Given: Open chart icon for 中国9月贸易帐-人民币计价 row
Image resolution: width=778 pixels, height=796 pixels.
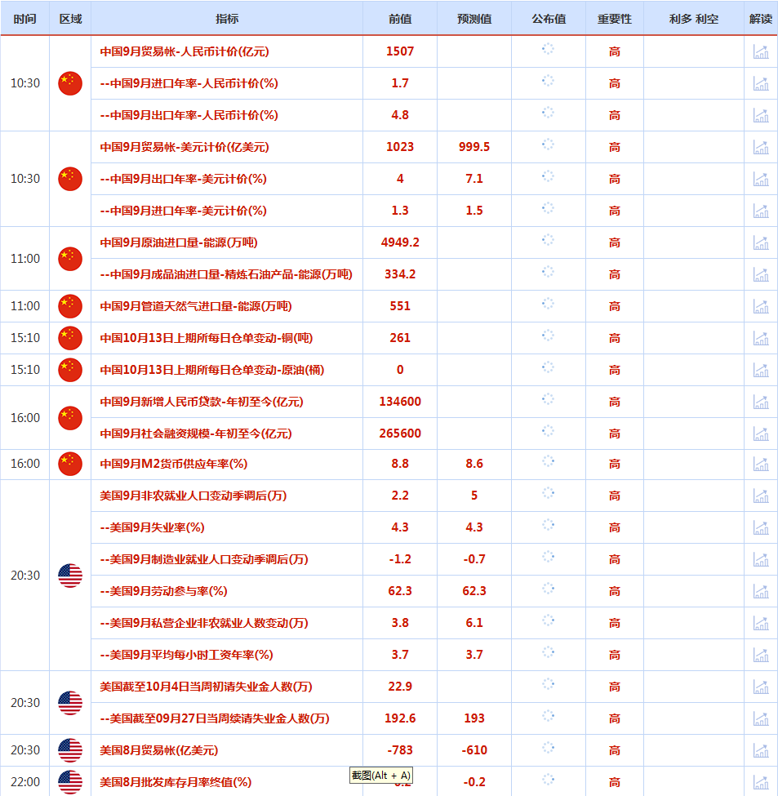Looking at the screenshot, I should (x=761, y=51).
